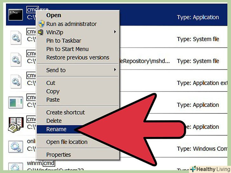Click 'Type: Application' on cmd.exe row
Image resolution: width=231 pixels, height=173 pixels.
click(198, 17)
